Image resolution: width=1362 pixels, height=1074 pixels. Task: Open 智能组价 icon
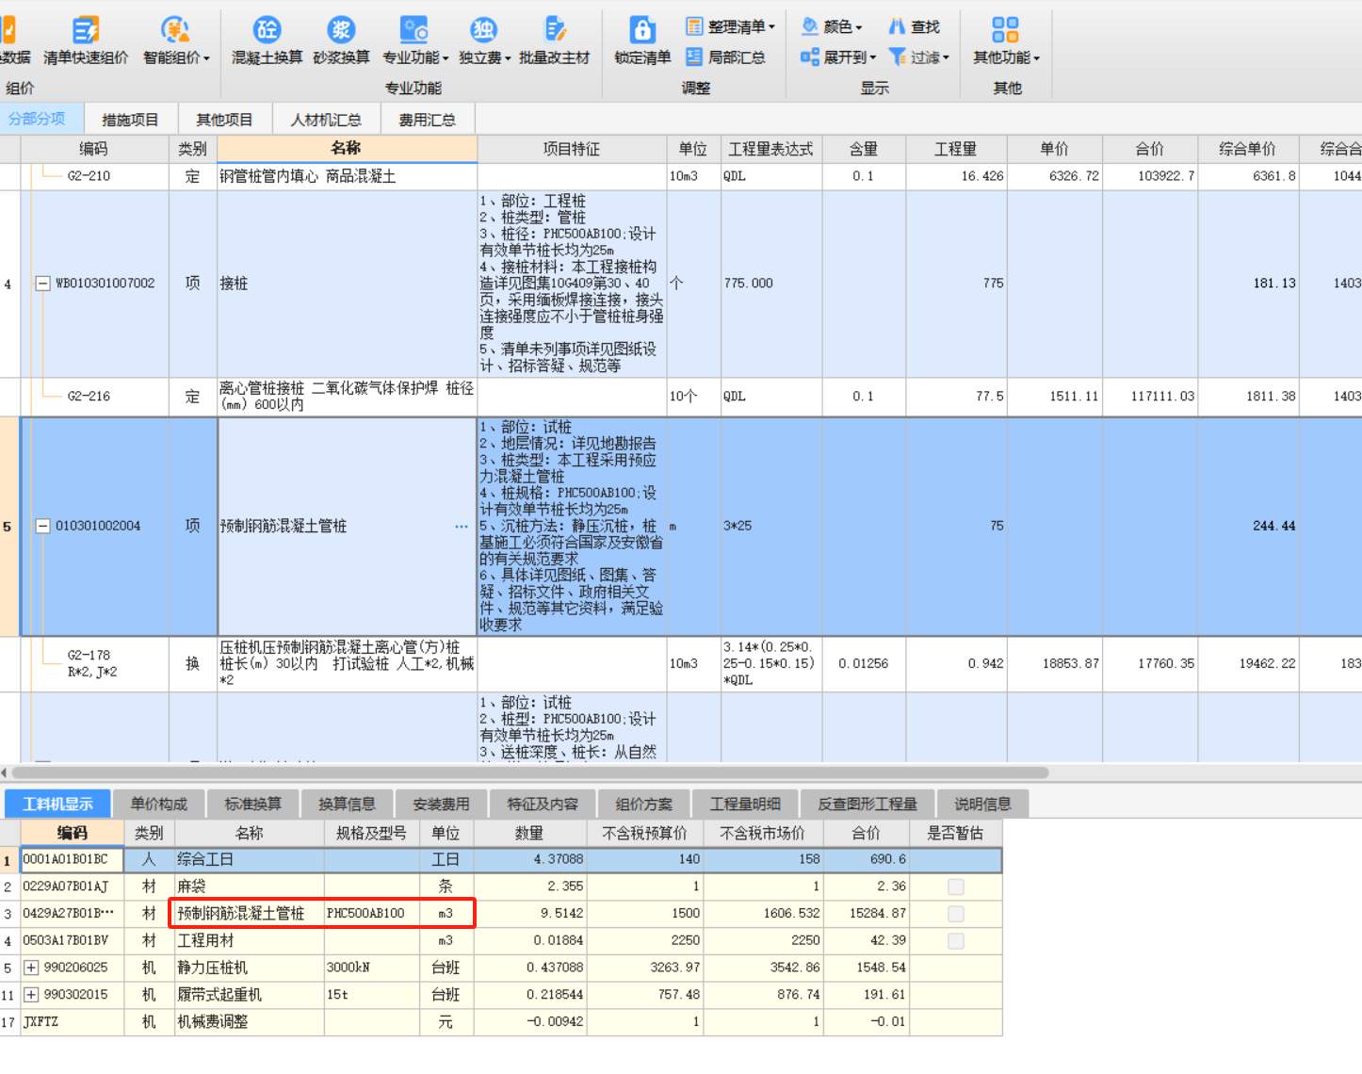[174, 31]
